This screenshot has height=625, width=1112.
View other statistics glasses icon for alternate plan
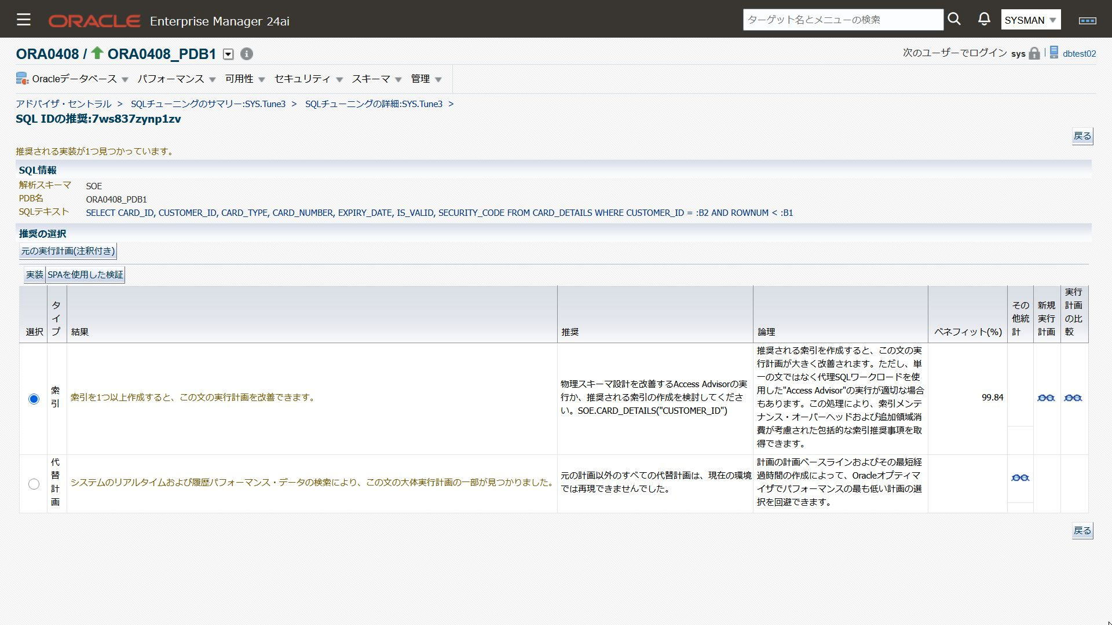point(1020,477)
